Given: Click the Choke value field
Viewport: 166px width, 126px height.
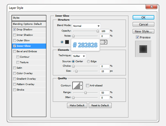Looking at the screenshot, I should [x=105, y=66].
